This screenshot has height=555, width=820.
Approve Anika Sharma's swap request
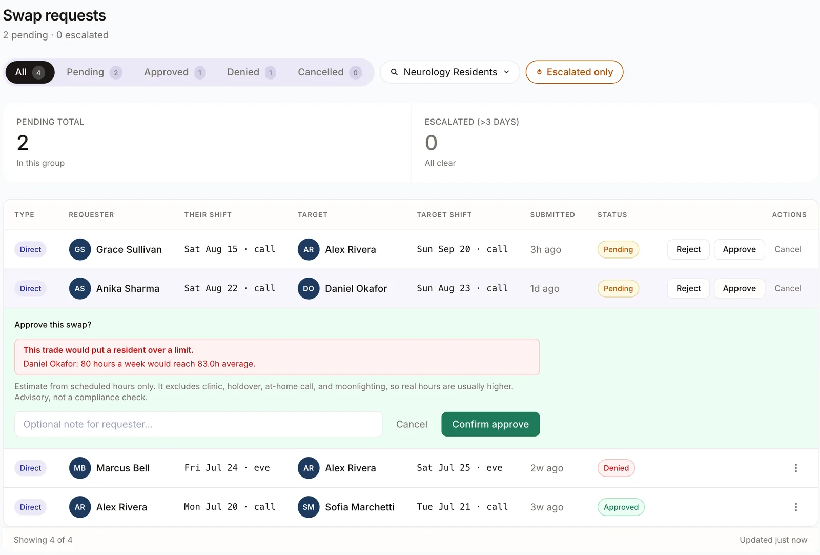pyautogui.click(x=739, y=288)
